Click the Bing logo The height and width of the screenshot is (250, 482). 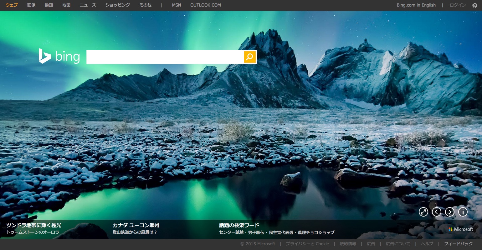coord(59,56)
